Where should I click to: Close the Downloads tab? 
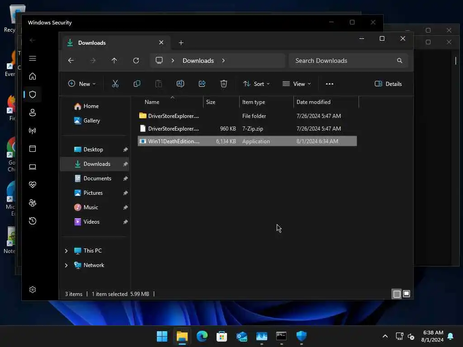(x=161, y=42)
